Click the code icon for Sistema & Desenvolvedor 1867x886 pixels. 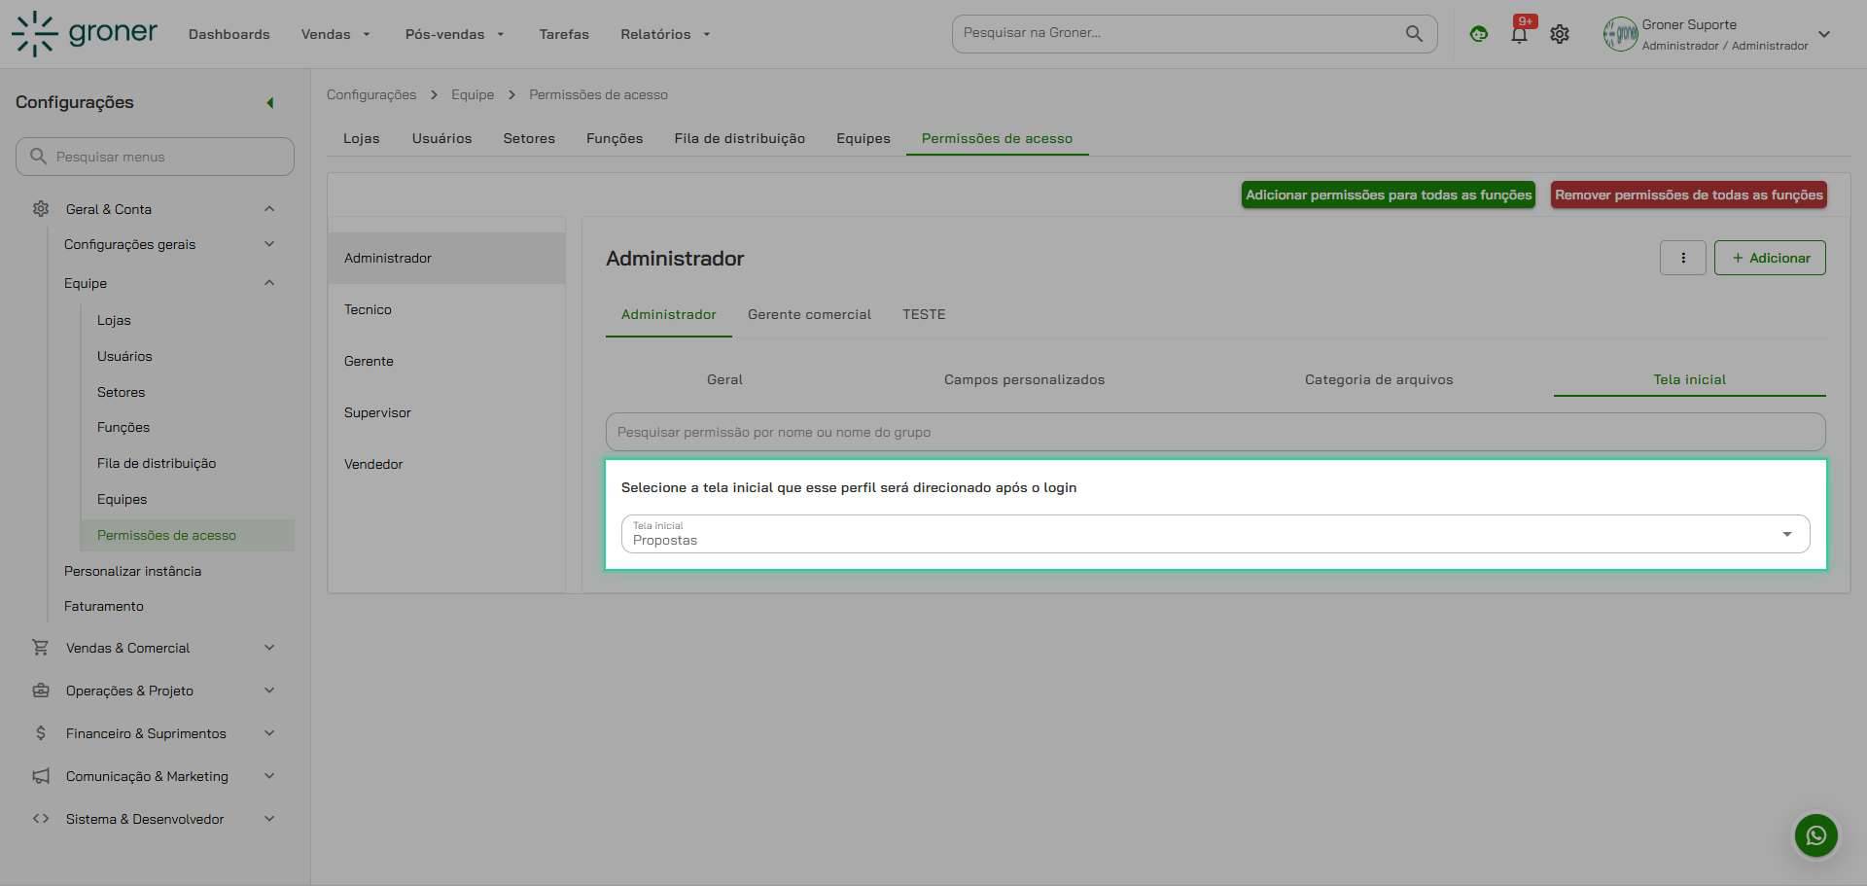[x=40, y=818]
